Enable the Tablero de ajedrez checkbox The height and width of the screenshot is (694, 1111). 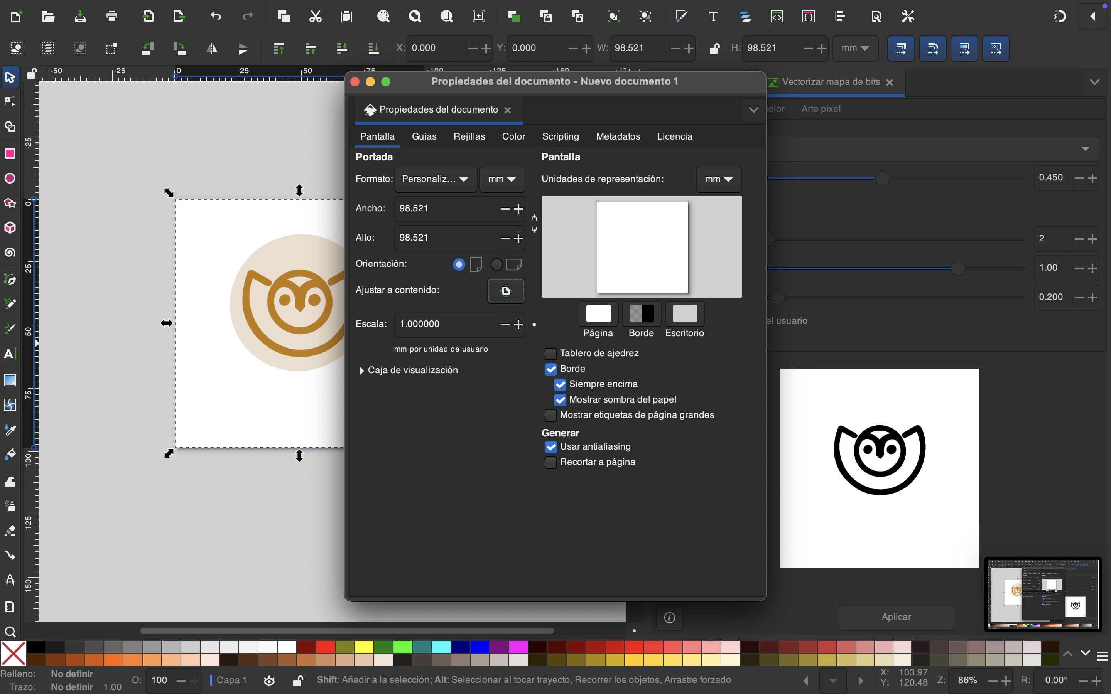click(x=550, y=354)
